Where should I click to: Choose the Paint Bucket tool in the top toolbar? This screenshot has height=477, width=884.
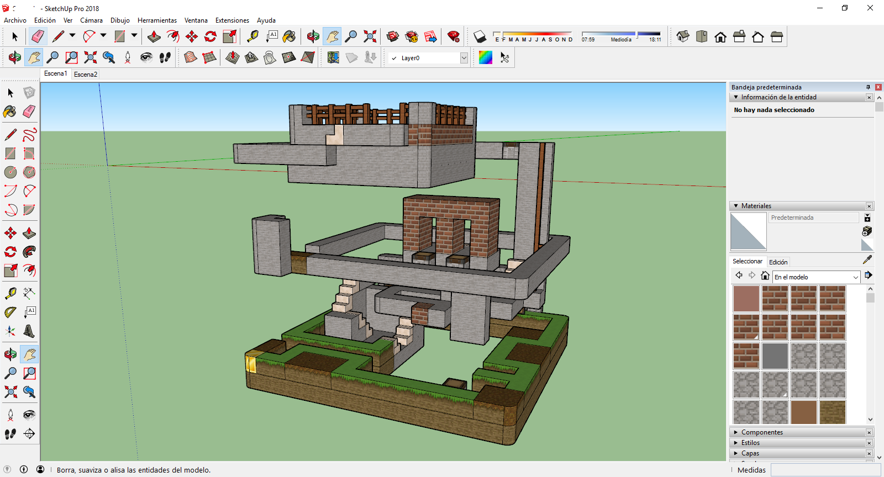click(289, 36)
